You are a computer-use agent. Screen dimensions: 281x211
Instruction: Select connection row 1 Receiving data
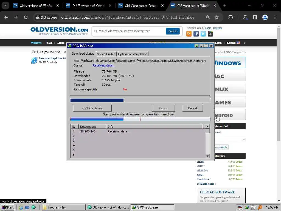coord(138,131)
